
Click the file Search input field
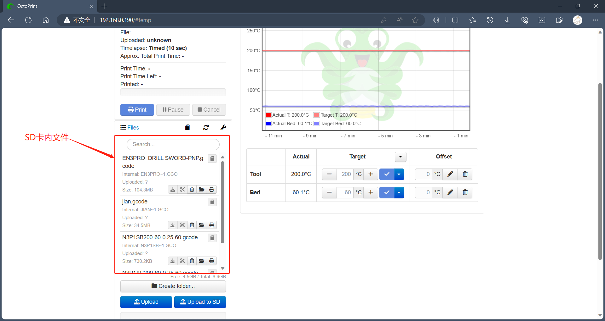(x=173, y=144)
